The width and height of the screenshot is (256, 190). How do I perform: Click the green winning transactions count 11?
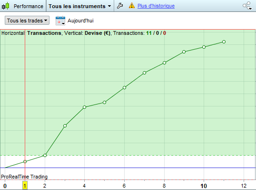coord(149,33)
